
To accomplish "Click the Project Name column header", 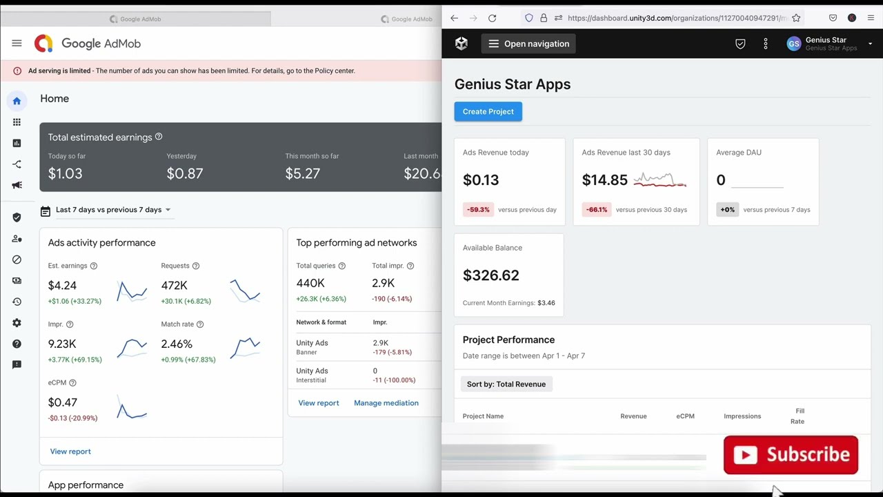I will coord(483,416).
